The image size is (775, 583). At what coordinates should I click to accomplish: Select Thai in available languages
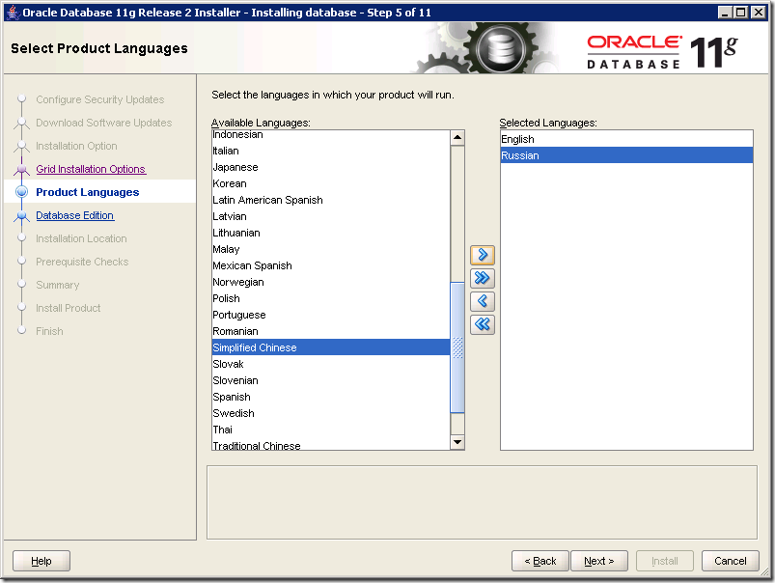(x=331, y=430)
